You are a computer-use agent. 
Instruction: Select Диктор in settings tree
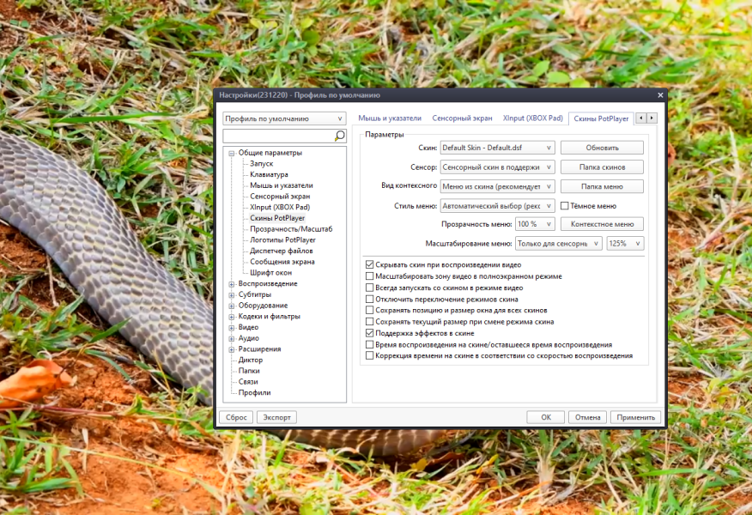[251, 360]
